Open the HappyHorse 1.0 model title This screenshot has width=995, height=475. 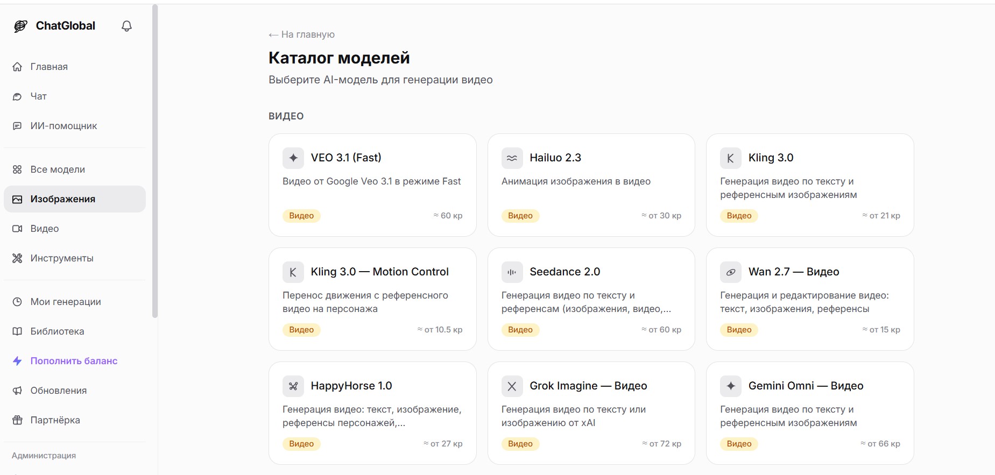(x=351, y=386)
